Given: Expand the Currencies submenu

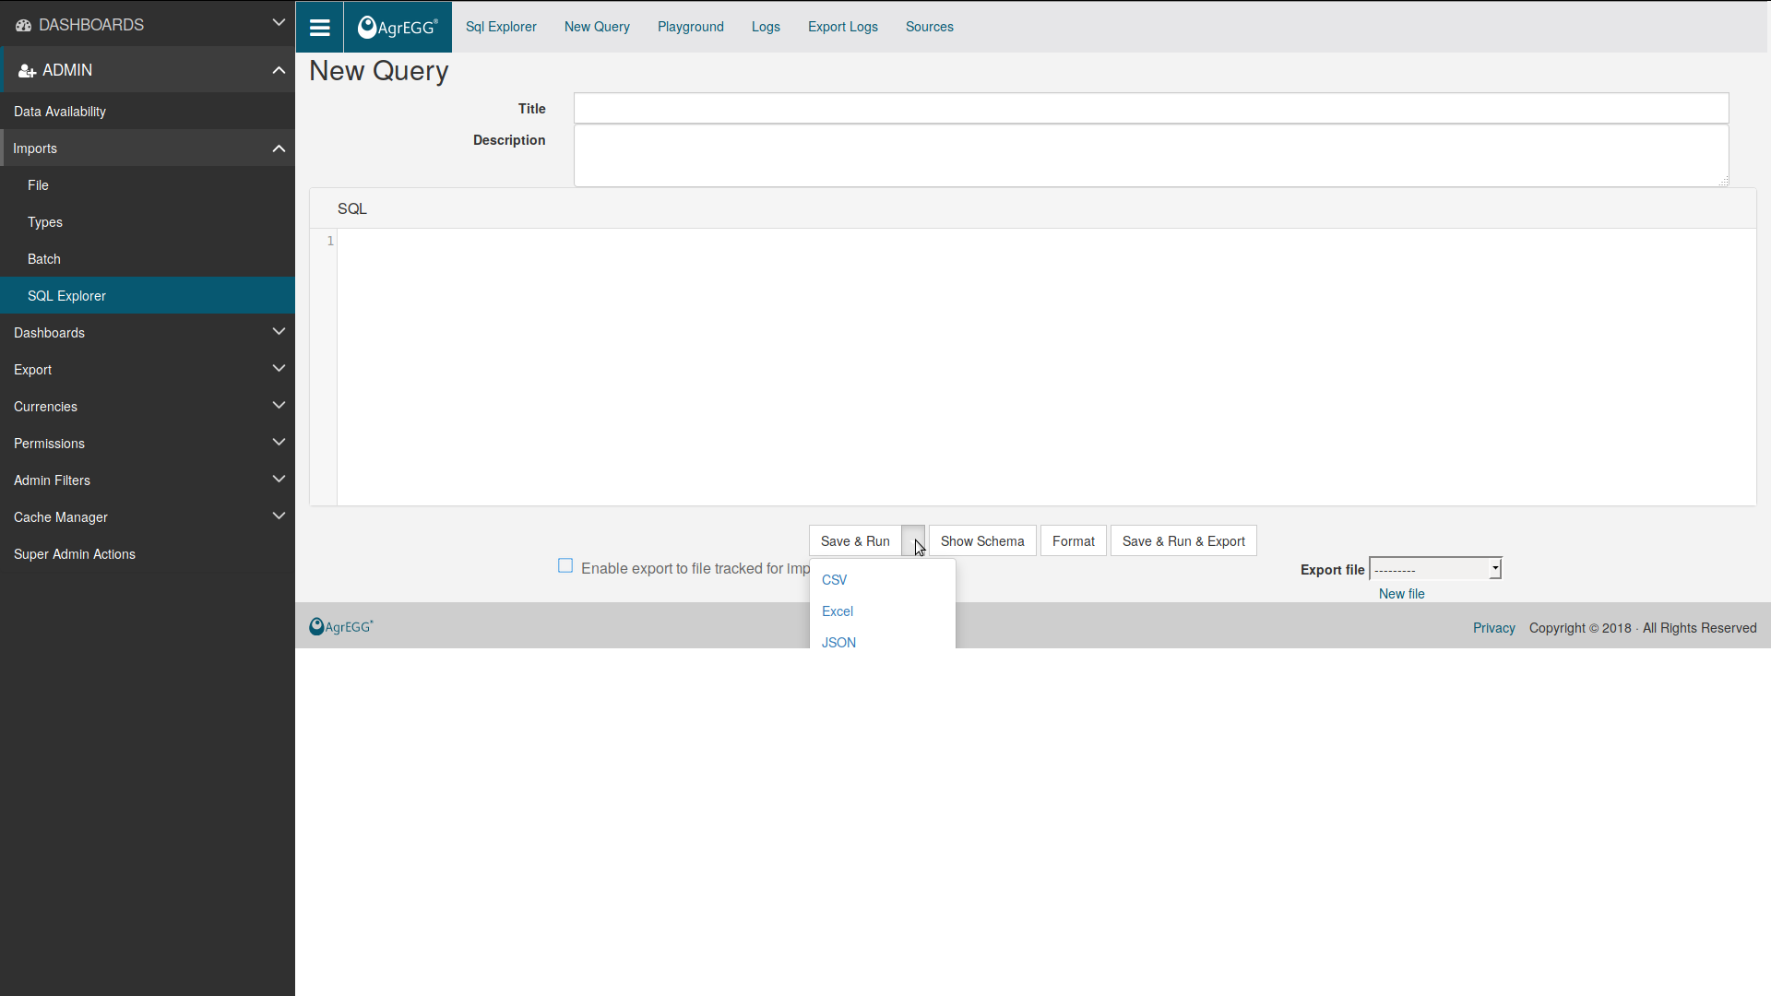Looking at the screenshot, I should 279,406.
